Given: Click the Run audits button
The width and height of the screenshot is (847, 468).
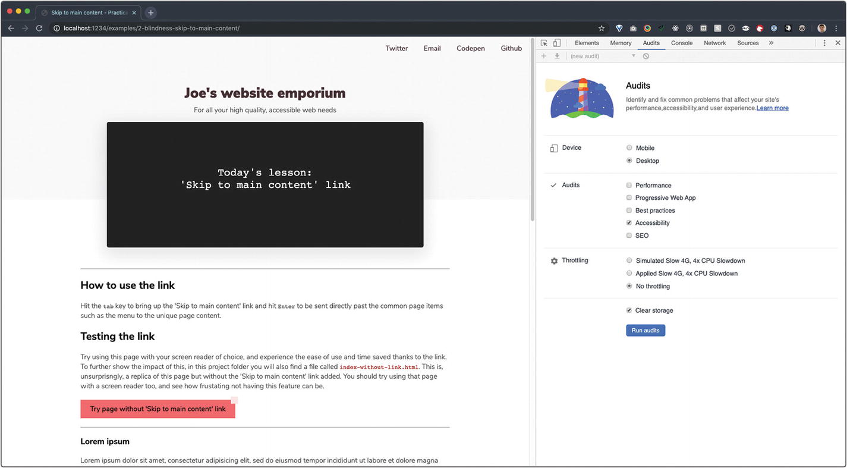Looking at the screenshot, I should [x=646, y=330].
